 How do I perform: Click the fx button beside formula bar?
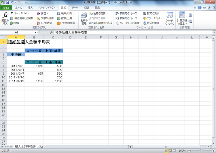coord(51,32)
